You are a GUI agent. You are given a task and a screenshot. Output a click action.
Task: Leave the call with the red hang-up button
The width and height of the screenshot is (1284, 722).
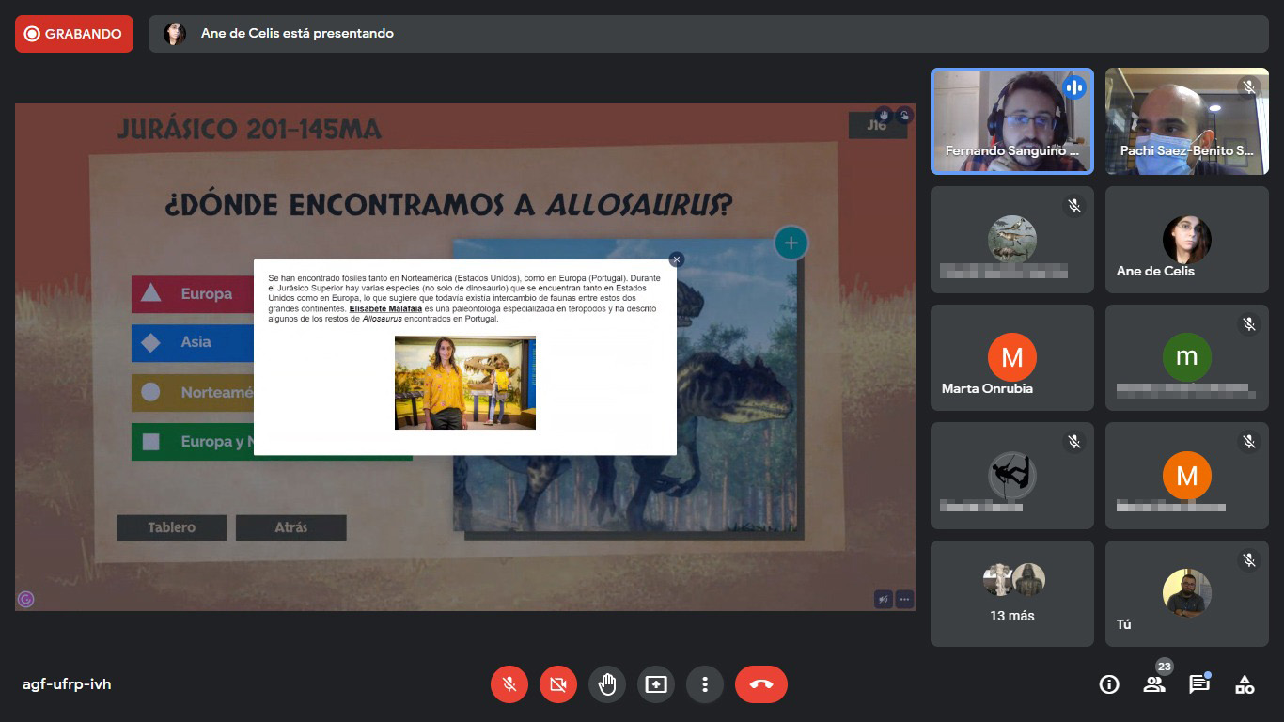tap(761, 684)
